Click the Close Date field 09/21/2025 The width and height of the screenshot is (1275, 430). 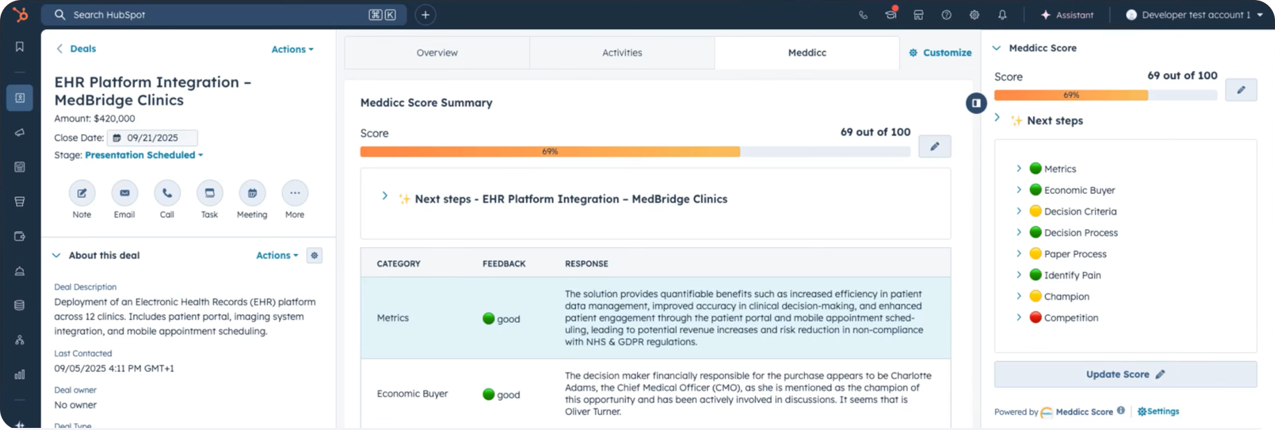click(x=152, y=138)
